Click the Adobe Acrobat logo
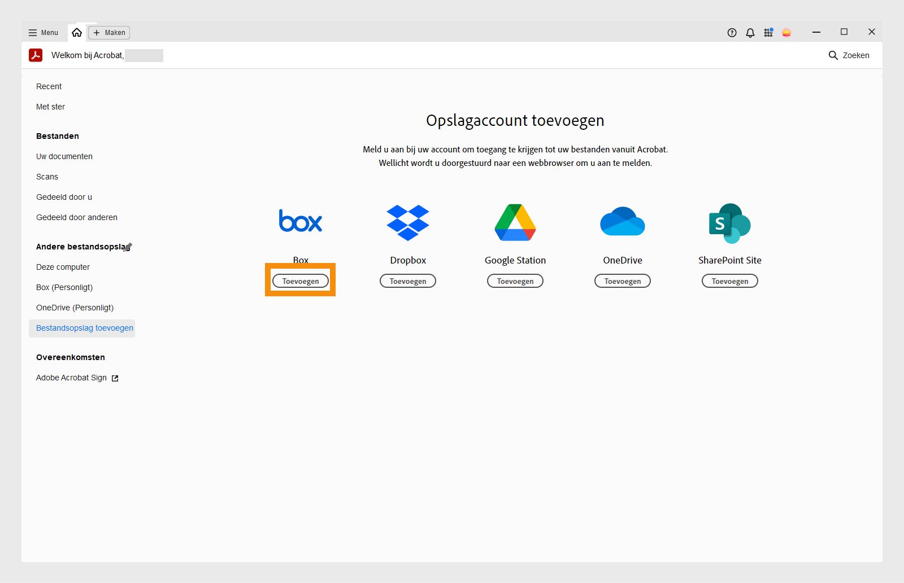The width and height of the screenshot is (904, 583). point(36,55)
